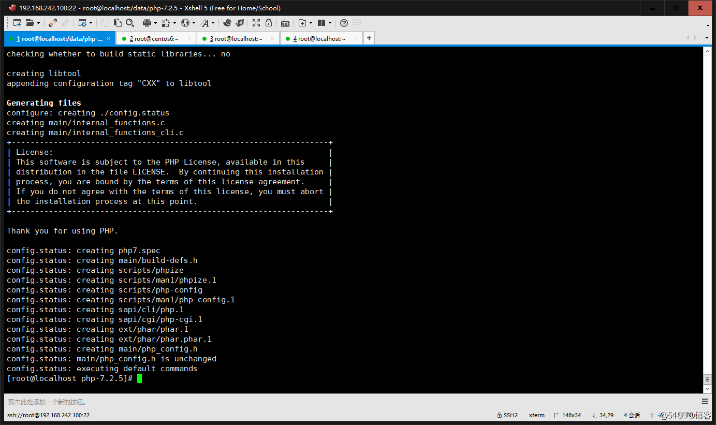
Task: Open Help question mark icon
Action: pos(344,23)
